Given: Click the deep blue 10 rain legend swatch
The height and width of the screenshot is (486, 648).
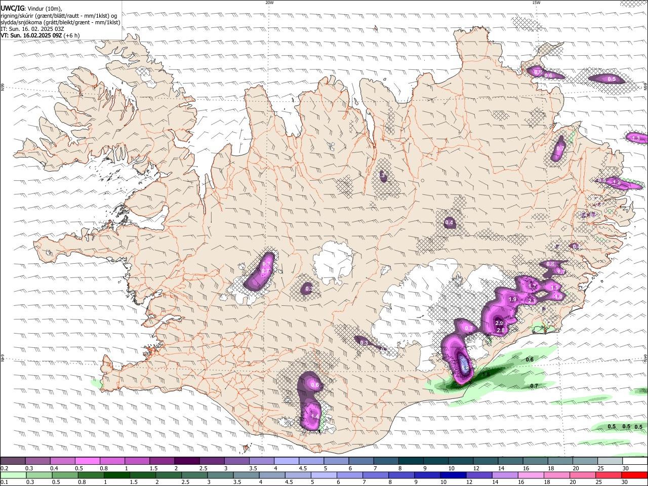Looking at the screenshot, I should 453,475.
